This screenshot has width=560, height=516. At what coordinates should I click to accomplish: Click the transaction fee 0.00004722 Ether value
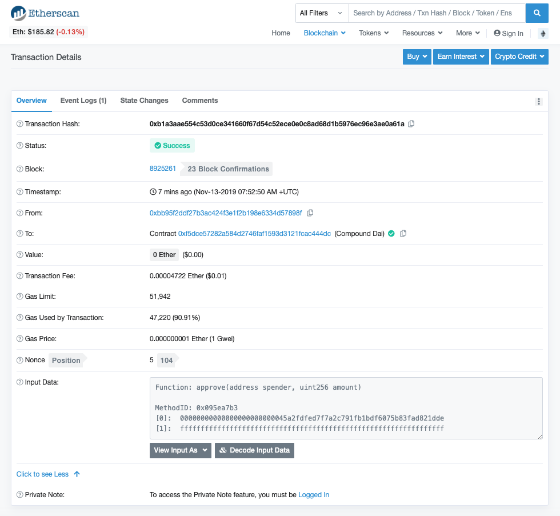[188, 275]
